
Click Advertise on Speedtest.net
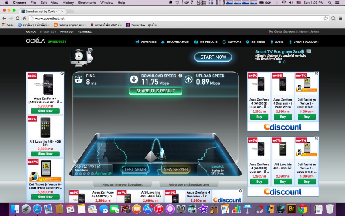[x=189, y=185]
